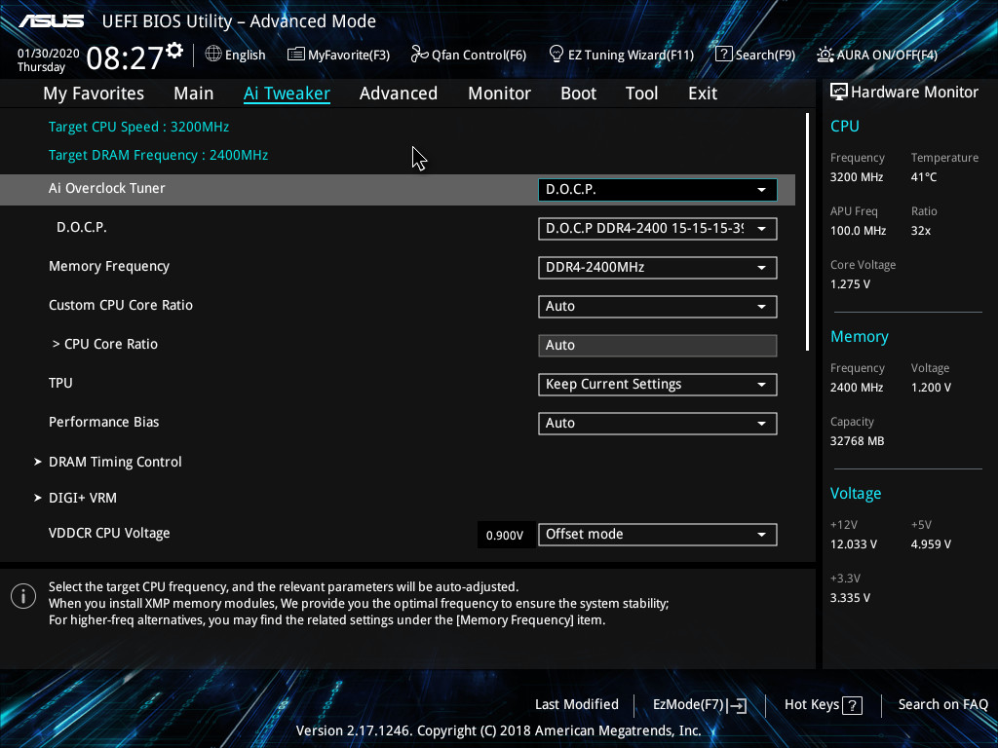Click +3.3V 3.335 V reading
This screenshot has width=998, height=748.
(850, 598)
